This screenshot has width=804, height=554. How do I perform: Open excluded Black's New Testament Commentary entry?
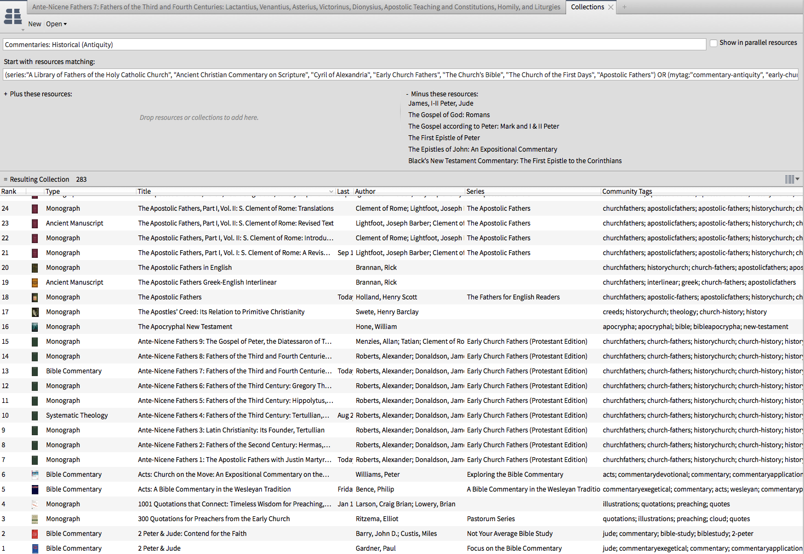pos(515,161)
